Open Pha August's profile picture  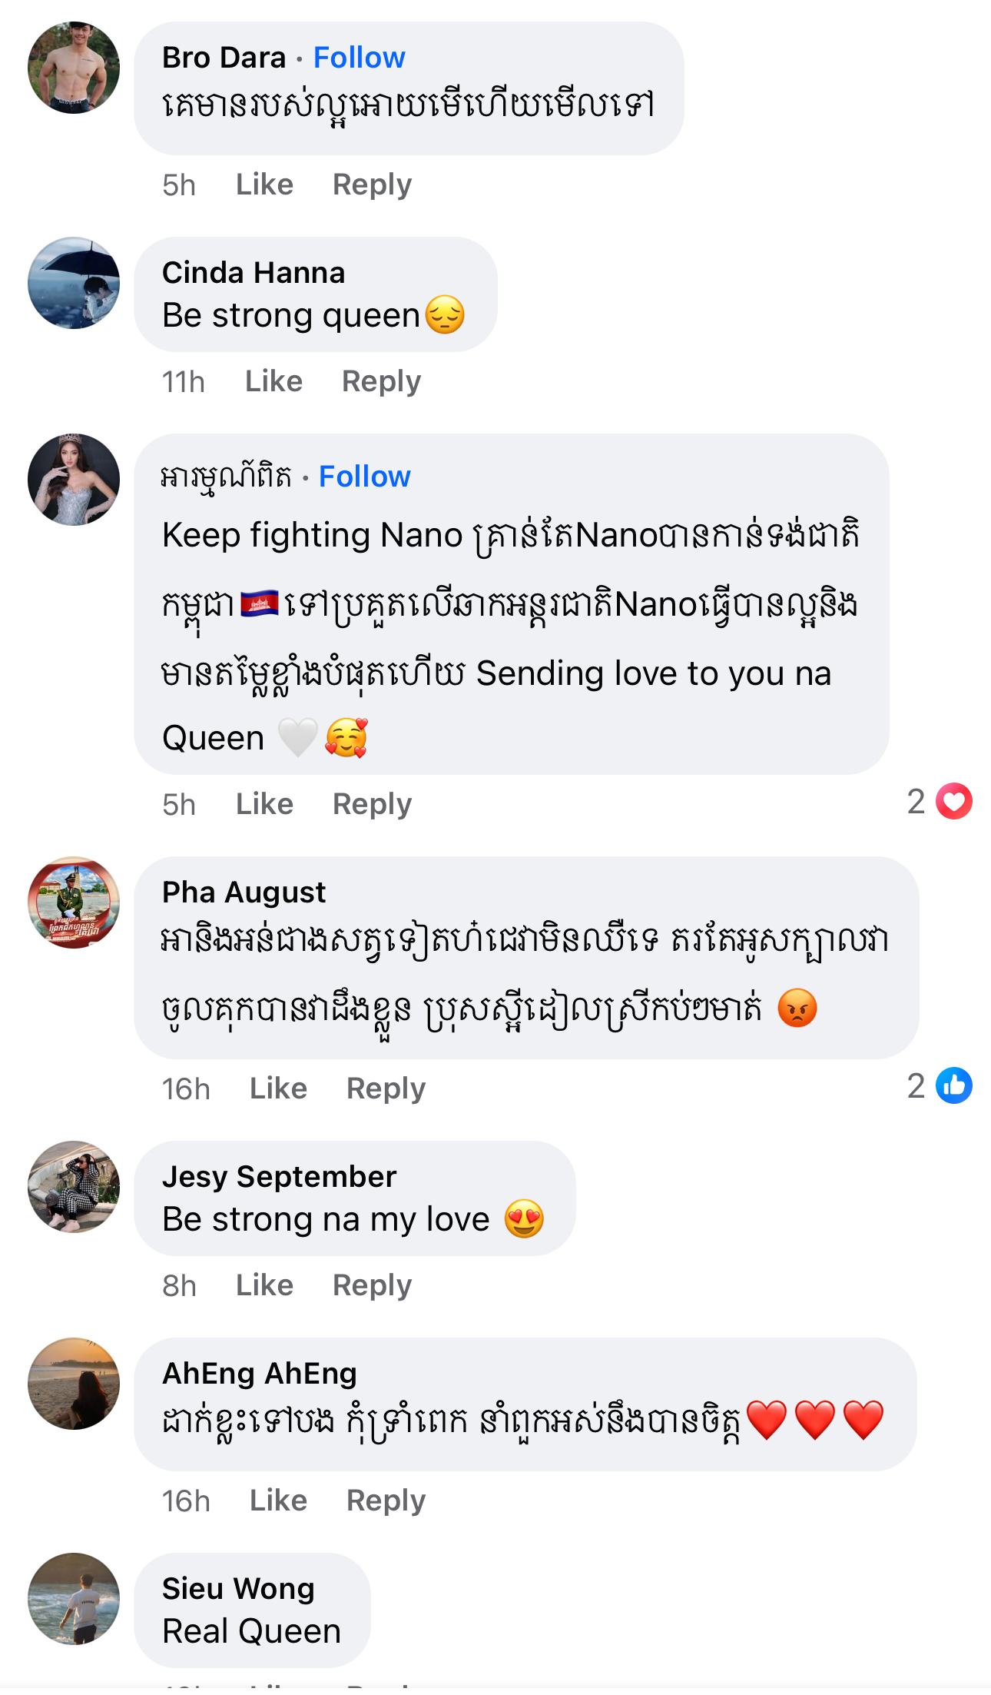point(74,902)
